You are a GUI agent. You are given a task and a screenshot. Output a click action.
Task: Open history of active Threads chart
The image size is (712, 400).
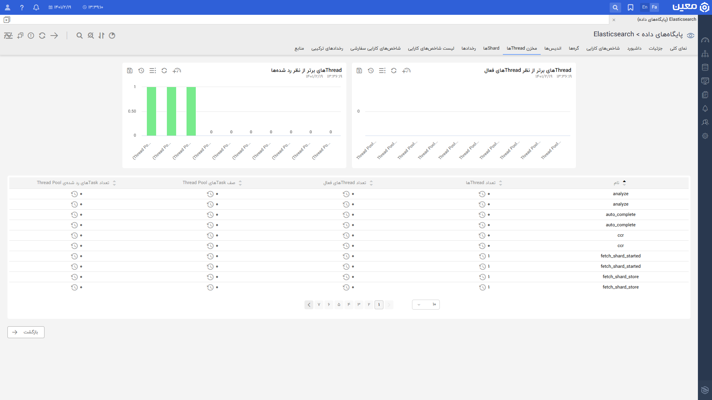[x=370, y=71]
